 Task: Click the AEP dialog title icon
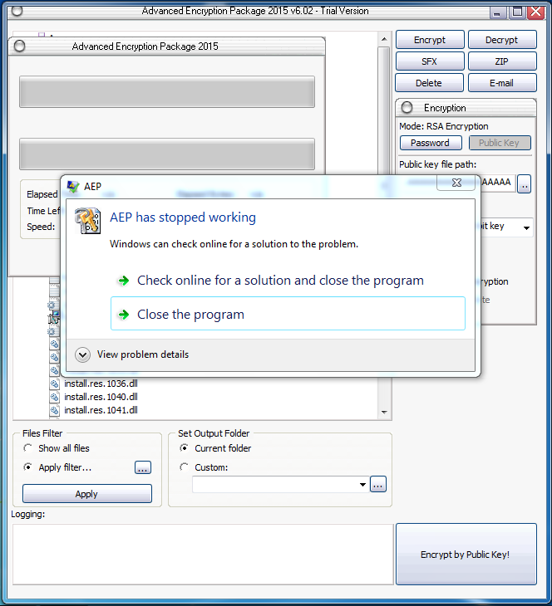73,187
